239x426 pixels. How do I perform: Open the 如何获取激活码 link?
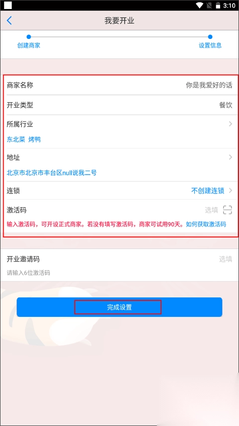pyautogui.click(x=206, y=224)
